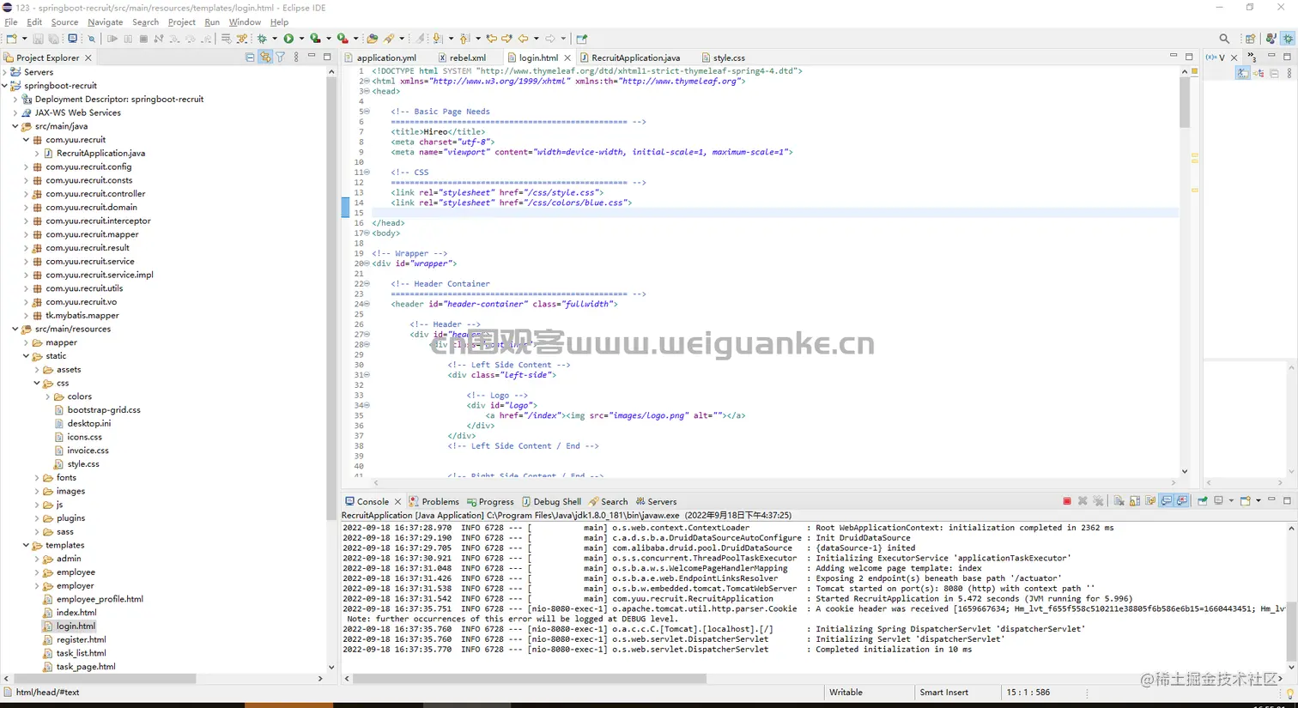This screenshot has height=708, width=1298.
Task: Click the search magnifier icon in the top-right toolbar
Action: (1224, 39)
